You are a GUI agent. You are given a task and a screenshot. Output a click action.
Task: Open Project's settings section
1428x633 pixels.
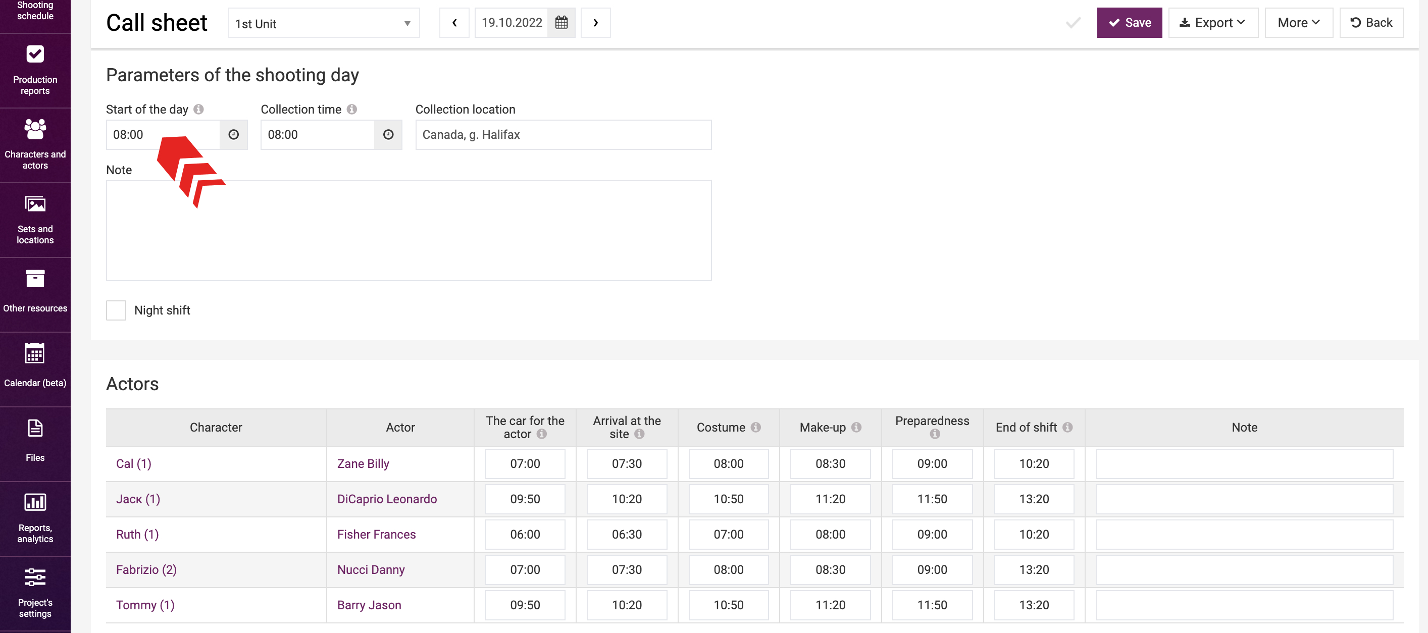pos(35,594)
